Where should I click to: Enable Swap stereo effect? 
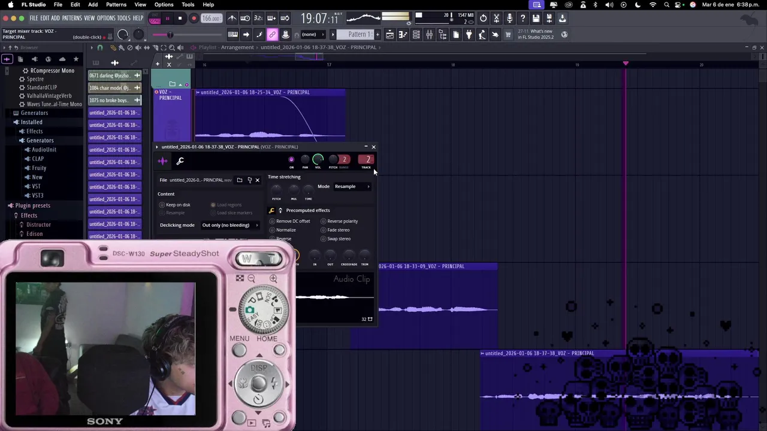tap(336, 239)
